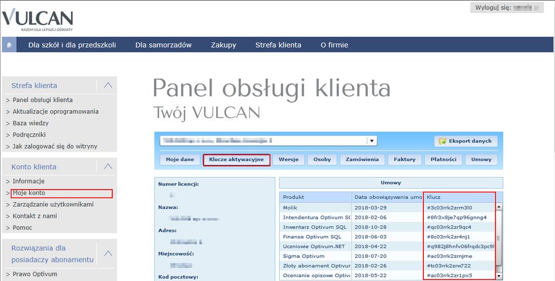The width and height of the screenshot is (555, 281).
Task: Select the Intendentura Optivum row
Action: [x=387, y=217]
